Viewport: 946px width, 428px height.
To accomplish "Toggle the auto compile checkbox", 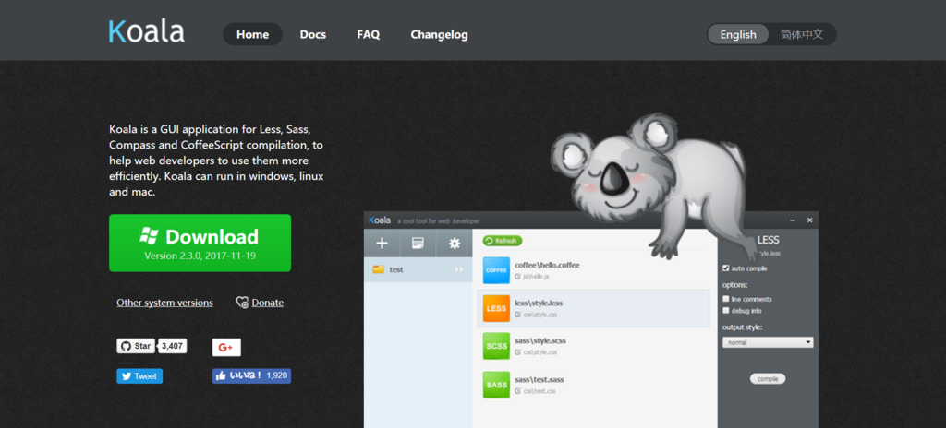I will [x=726, y=268].
